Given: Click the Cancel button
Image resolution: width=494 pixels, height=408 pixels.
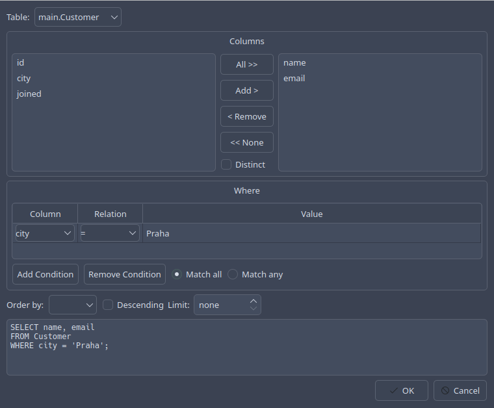Looking at the screenshot, I should (460, 390).
